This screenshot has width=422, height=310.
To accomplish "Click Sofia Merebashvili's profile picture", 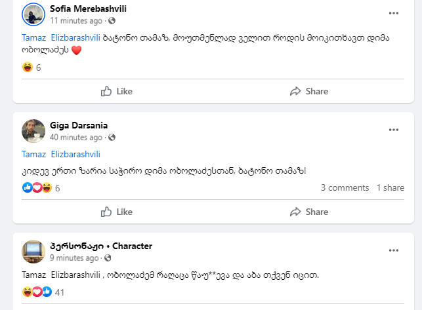I will coord(33,14).
